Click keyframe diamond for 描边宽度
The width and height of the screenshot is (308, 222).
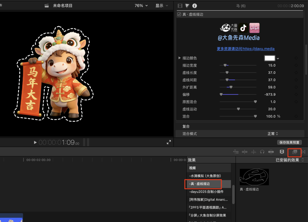tap(296, 65)
